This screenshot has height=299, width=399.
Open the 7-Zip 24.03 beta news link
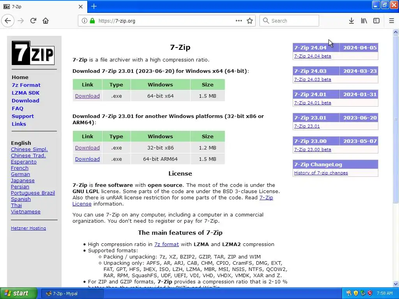point(312,79)
